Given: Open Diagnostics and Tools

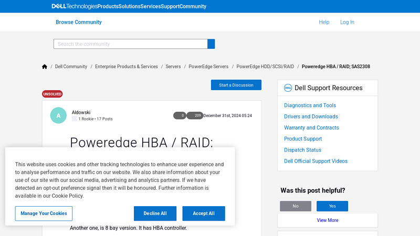Looking at the screenshot, I should (x=310, y=105).
